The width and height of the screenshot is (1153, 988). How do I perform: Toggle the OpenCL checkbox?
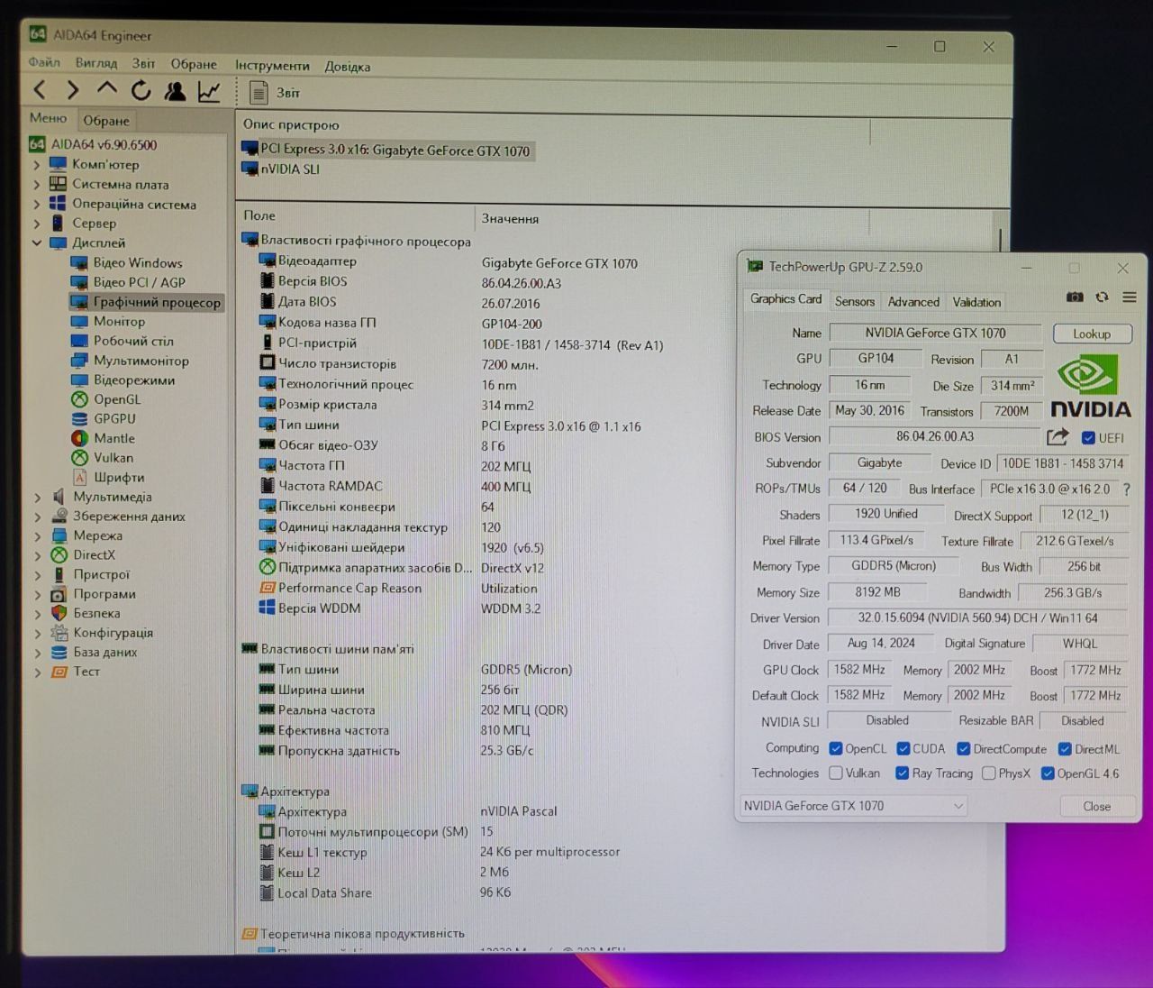[835, 749]
